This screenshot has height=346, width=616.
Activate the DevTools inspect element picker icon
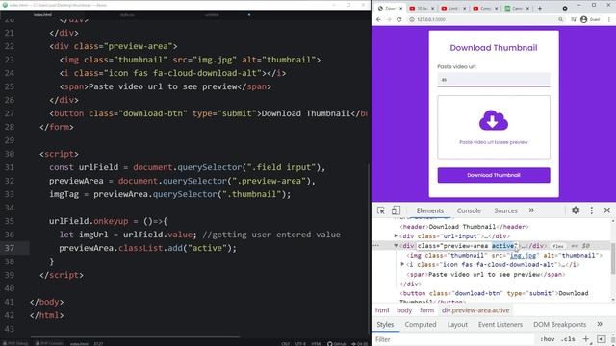(x=381, y=210)
